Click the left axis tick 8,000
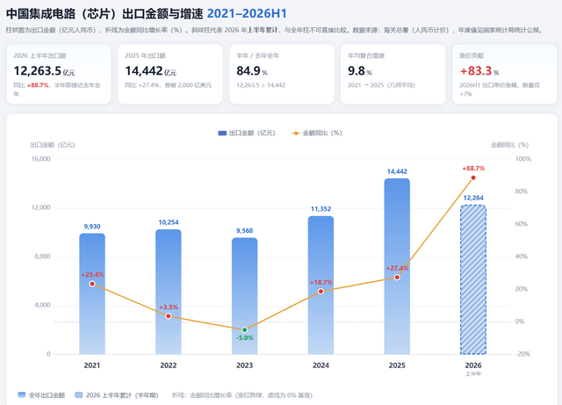562x405 pixels. (43, 257)
